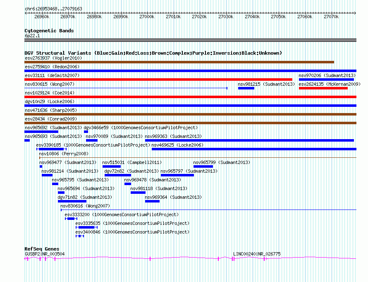Click the DGV Structural Variants track title
The width and height of the screenshot is (368, 282).
click(x=153, y=53)
